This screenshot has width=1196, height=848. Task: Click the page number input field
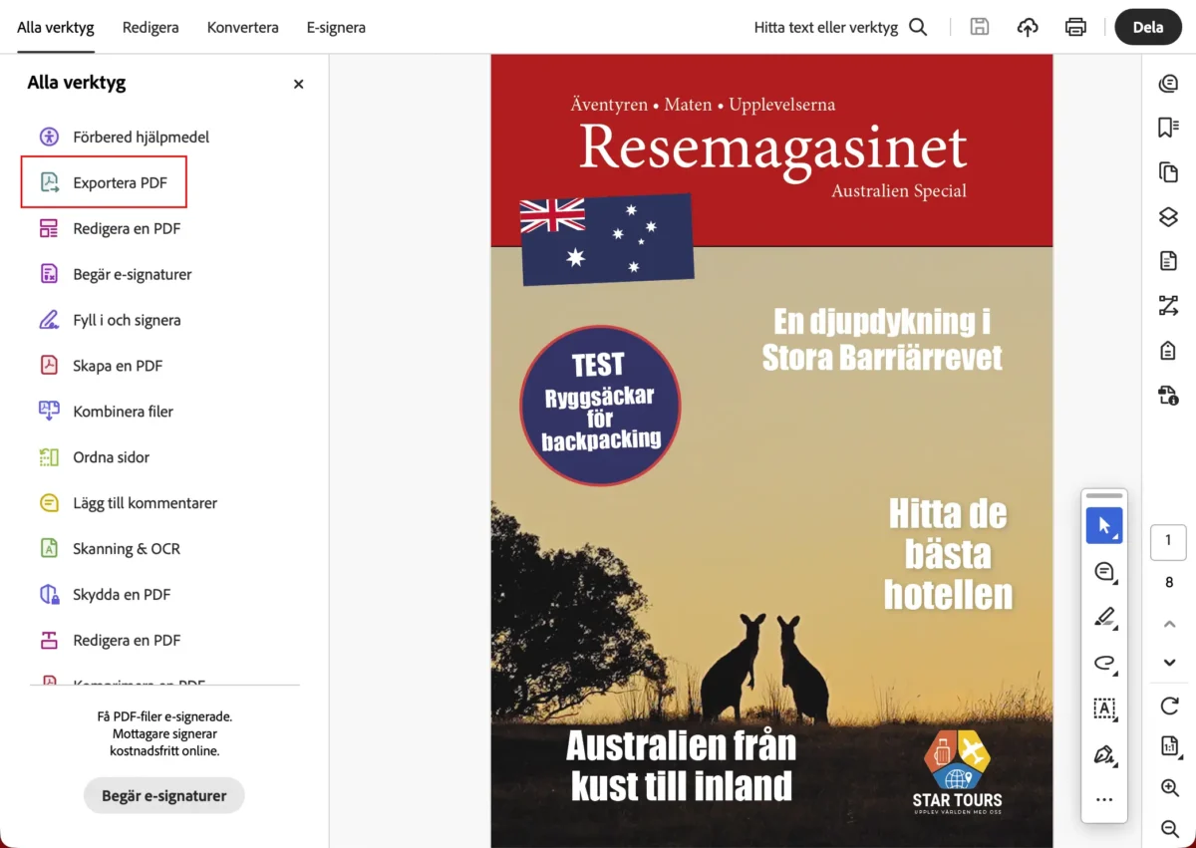[x=1168, y=541]
